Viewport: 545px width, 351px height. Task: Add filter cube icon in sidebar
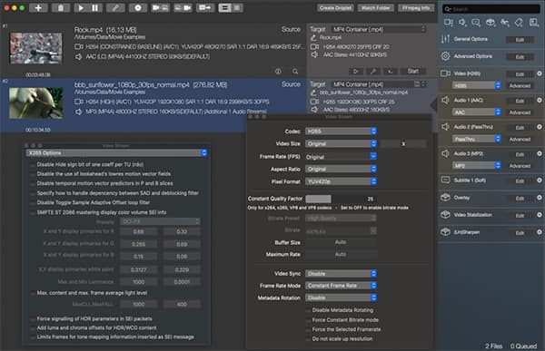click(490, 23)
